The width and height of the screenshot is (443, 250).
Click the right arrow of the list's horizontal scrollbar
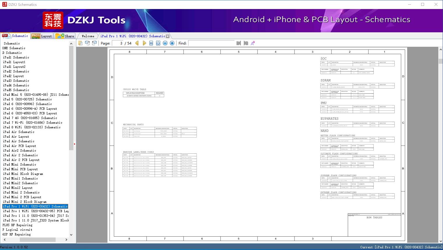tap(66, 240)
